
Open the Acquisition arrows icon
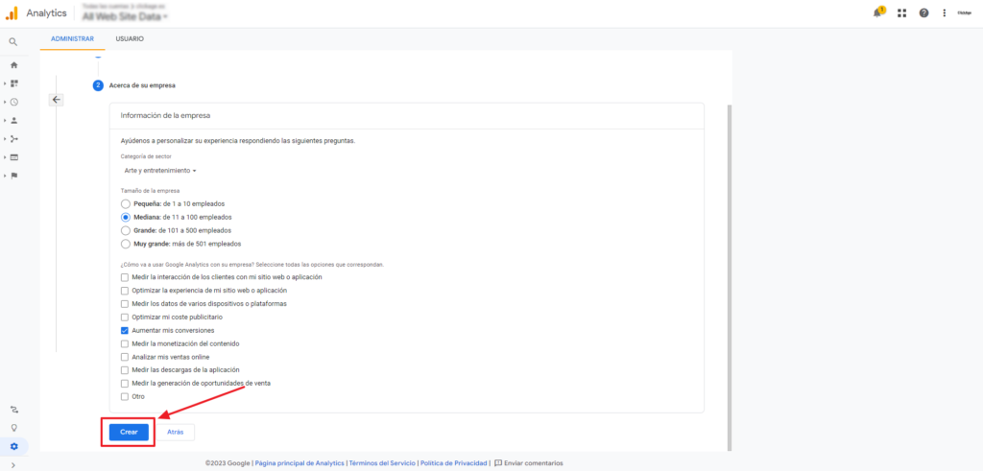13,139
